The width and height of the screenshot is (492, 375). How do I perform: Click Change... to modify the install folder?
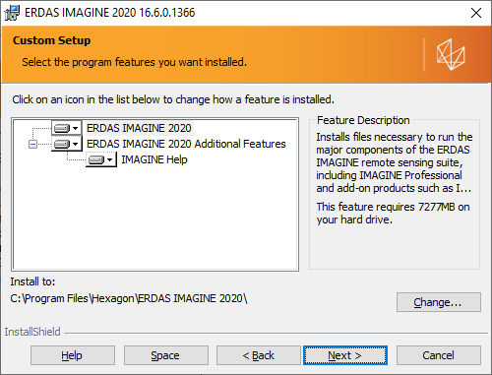pos(439,302)
